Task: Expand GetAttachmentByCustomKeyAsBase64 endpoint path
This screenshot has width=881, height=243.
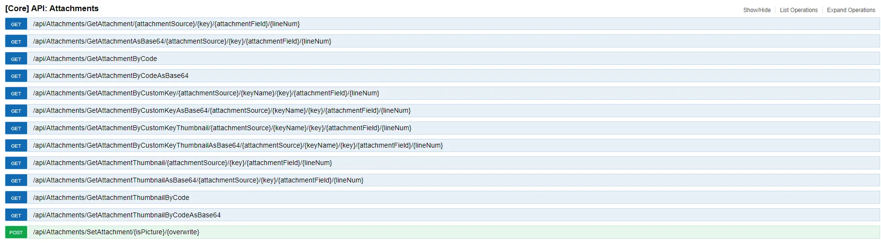Action: point(221,111)
